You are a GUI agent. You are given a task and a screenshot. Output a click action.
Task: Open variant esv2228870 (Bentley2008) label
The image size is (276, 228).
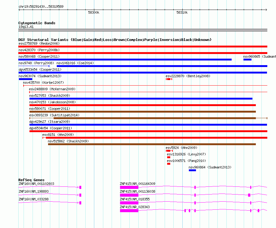pos(188,76)
